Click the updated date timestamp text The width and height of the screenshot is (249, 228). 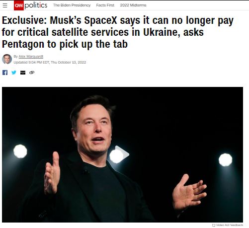click(50, 63)
